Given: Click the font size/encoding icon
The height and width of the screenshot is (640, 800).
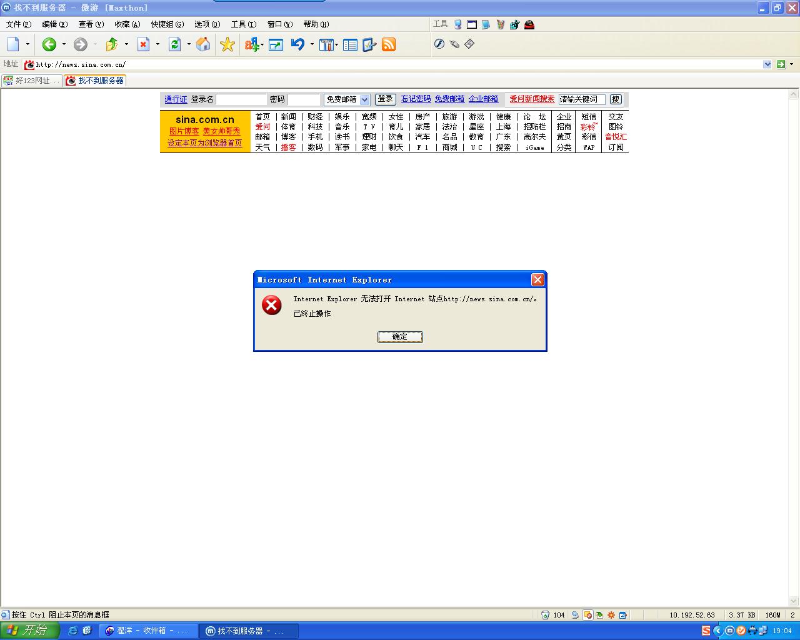Looking at the screenshot, I should click(251, 44).
